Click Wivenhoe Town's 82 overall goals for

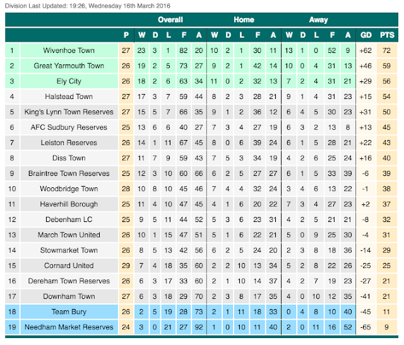click(184, 50)
